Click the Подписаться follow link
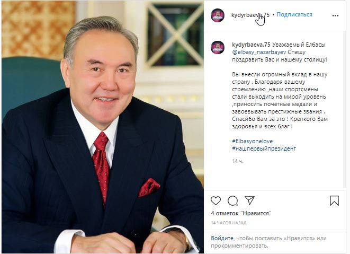350x254 pixels. pos(294,14)
